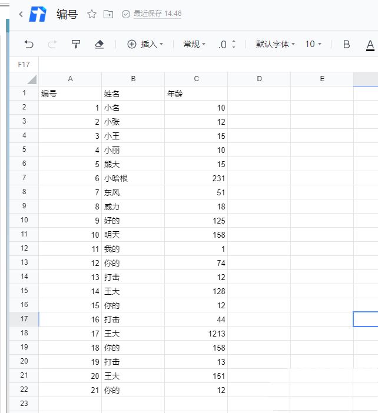The image size is (378, 413).
Task: Click the age cell with 231
Action: tap(196, 178)
